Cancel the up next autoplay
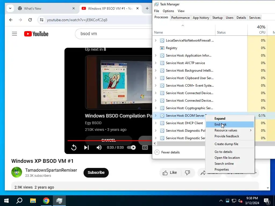Viewport: 275px width, 206px height. 108,140
